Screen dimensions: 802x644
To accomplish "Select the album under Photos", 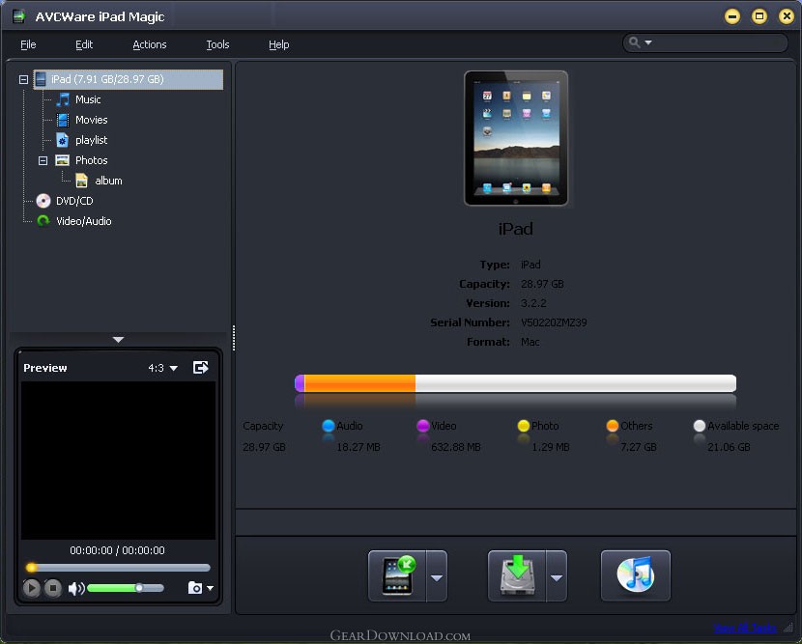I will tap(108, 181).
